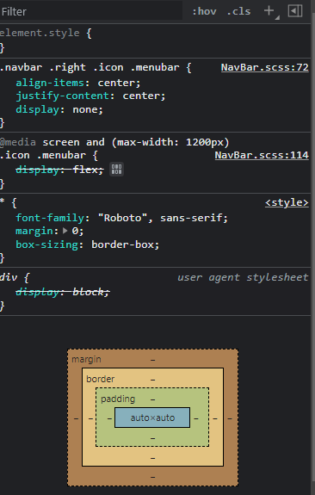Open NavBar.scss:72 source link
The height and width of the screenshot is (495, 315).
pyautogui.click(x=264, y=67)
